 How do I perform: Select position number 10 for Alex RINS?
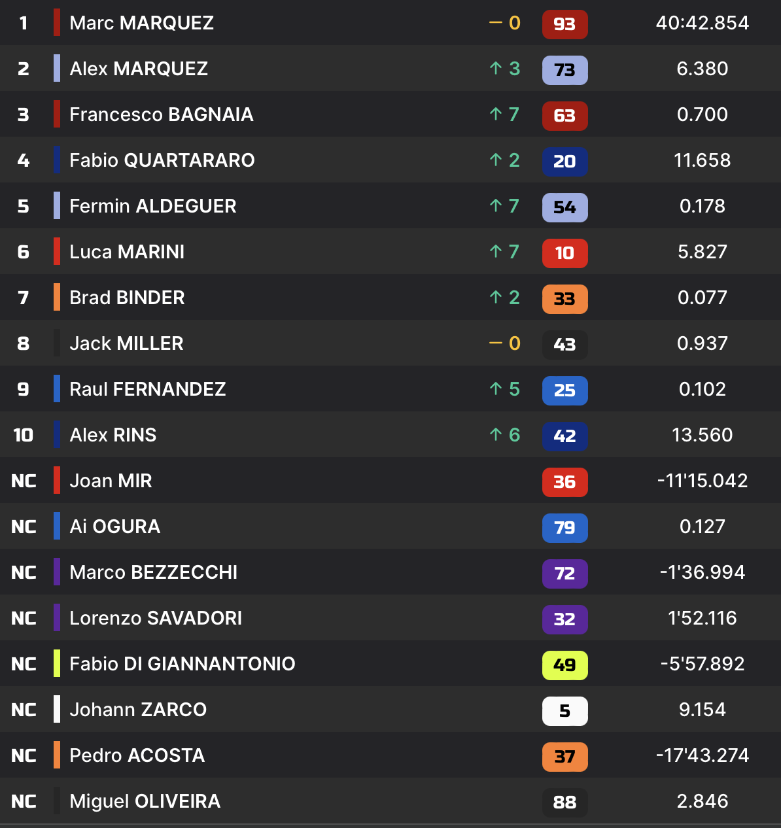click(24, 435)
